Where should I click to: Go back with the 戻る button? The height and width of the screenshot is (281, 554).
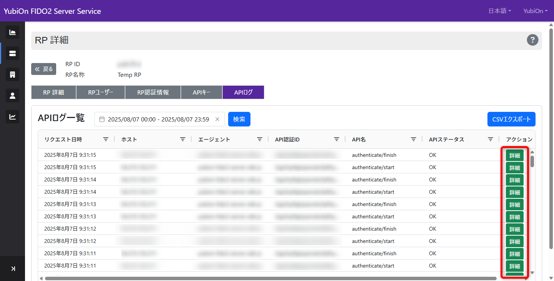pos(44,69)
